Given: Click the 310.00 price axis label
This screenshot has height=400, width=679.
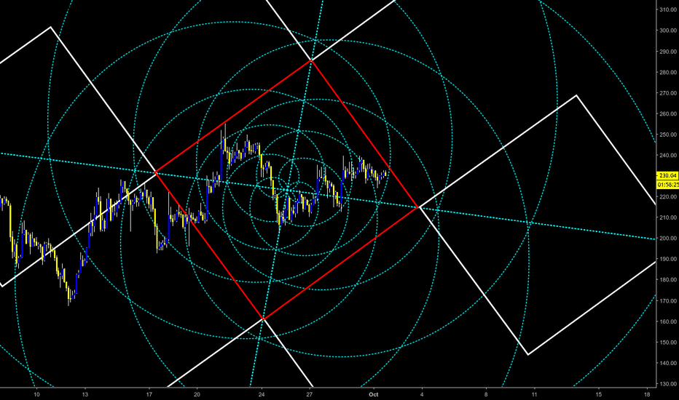Looking at the screenshot, I should point(668,9).
